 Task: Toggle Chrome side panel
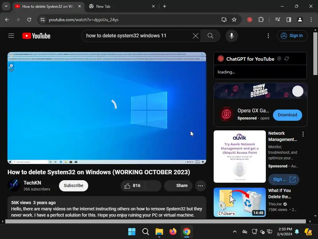point(288,20)
